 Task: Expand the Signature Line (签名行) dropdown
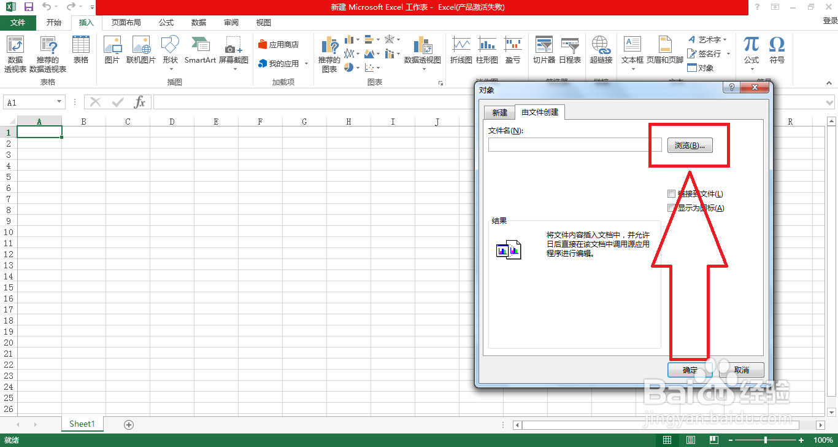(728, 54)
